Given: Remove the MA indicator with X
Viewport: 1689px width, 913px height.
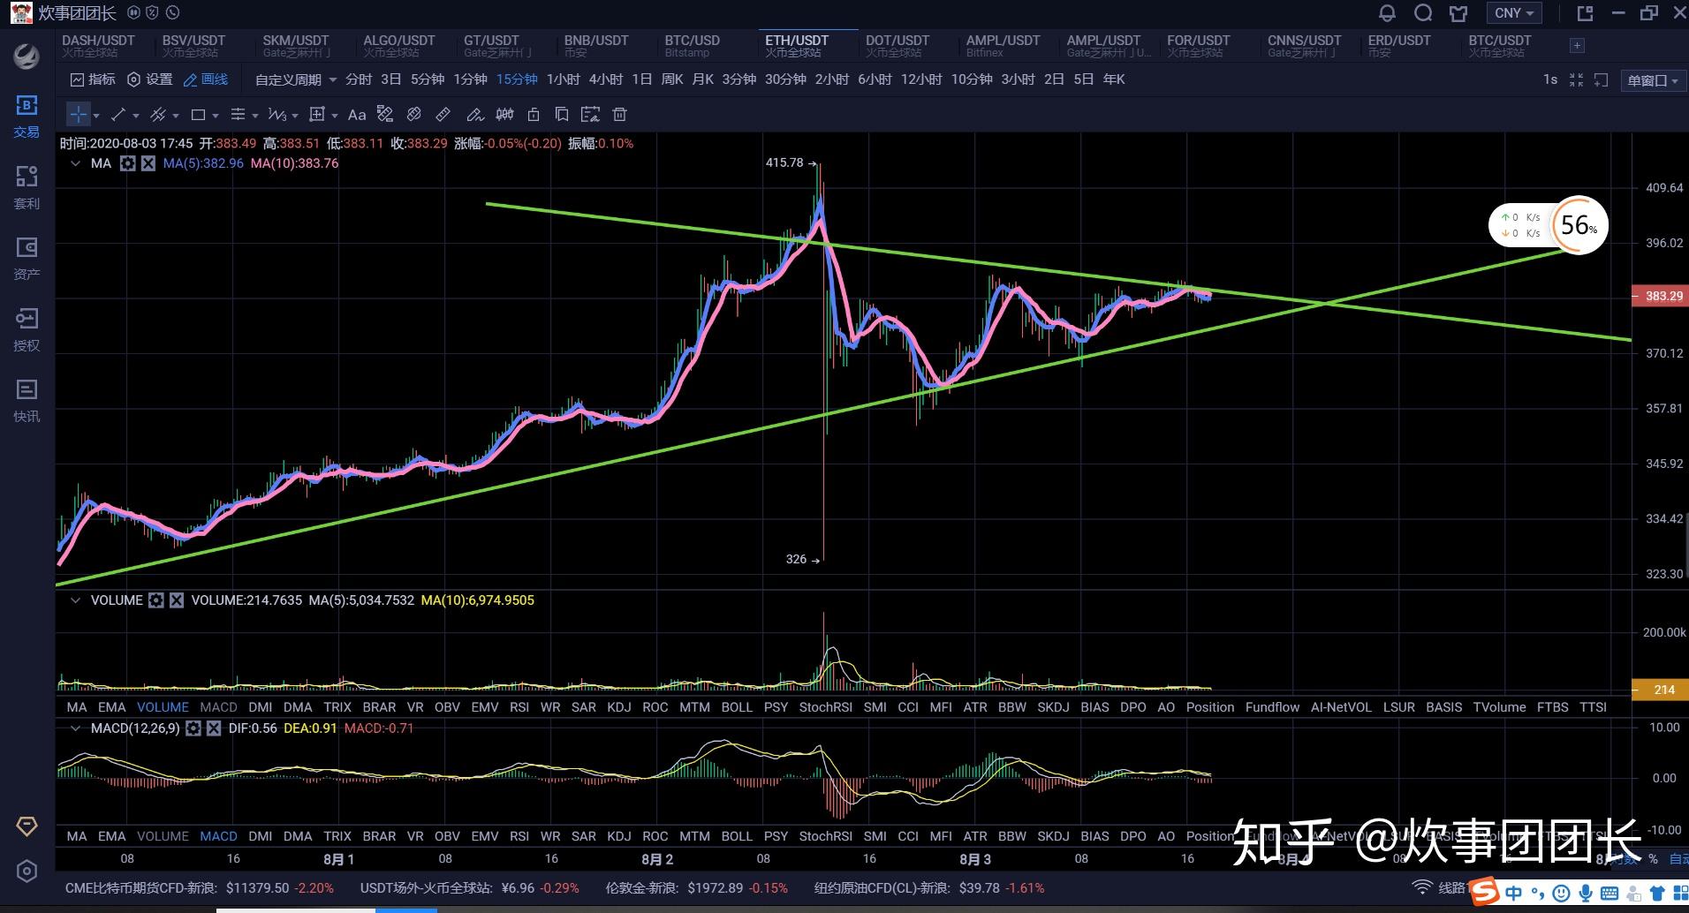Looking at the screenshot, I should [x=148, y=163].
